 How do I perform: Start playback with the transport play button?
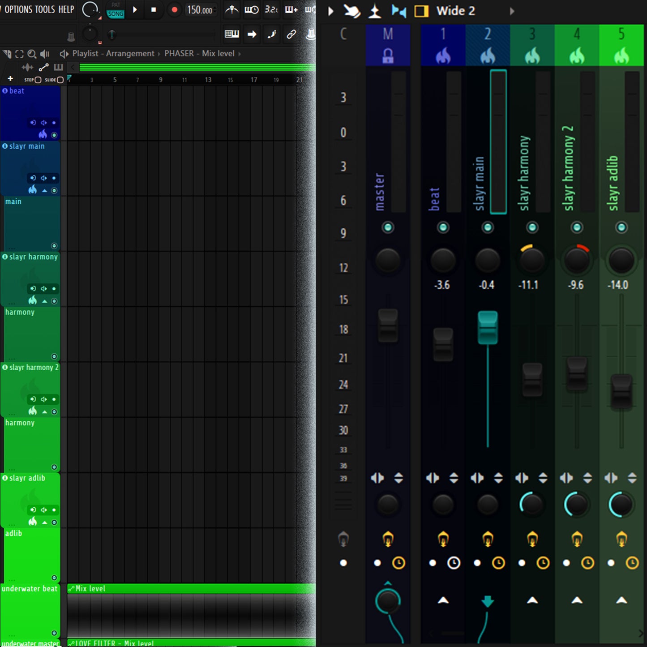point(135,9)
